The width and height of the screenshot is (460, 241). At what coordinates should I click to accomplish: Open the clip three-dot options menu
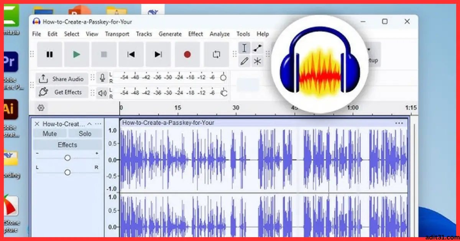pos(399,123)
